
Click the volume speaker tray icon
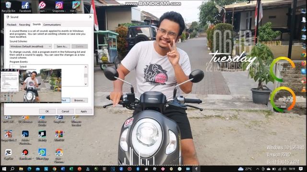pos(284,169)
